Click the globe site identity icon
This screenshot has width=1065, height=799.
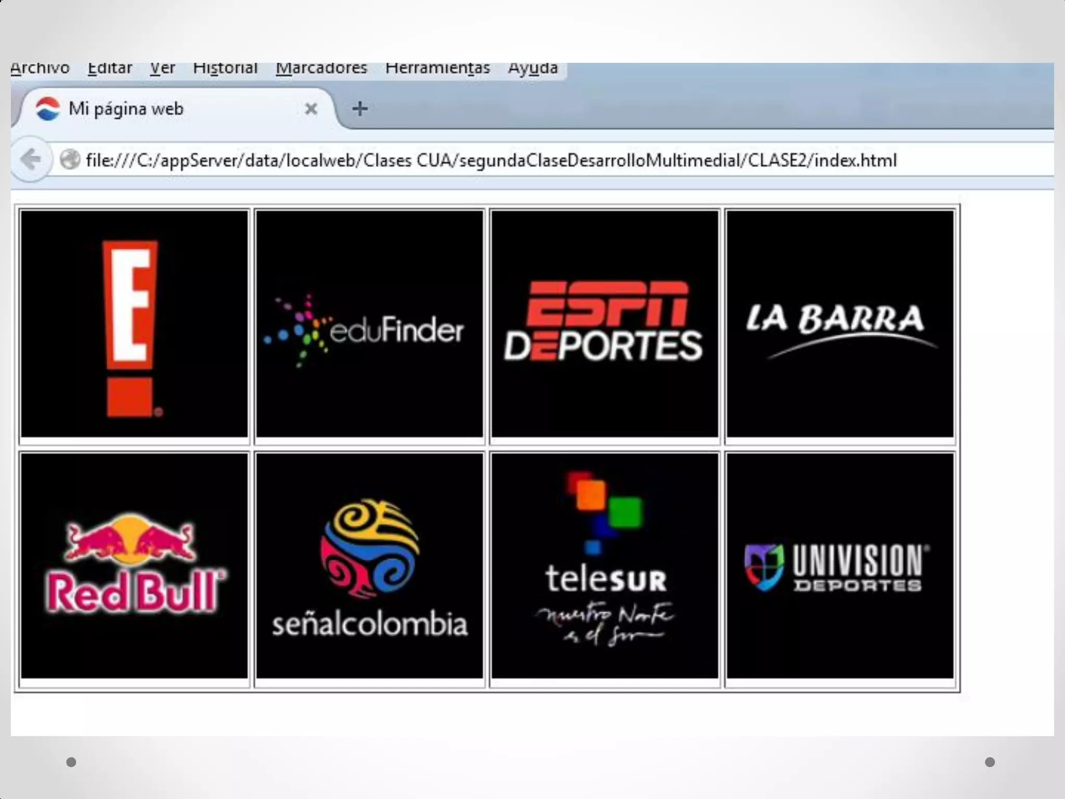tap(70, 160)
